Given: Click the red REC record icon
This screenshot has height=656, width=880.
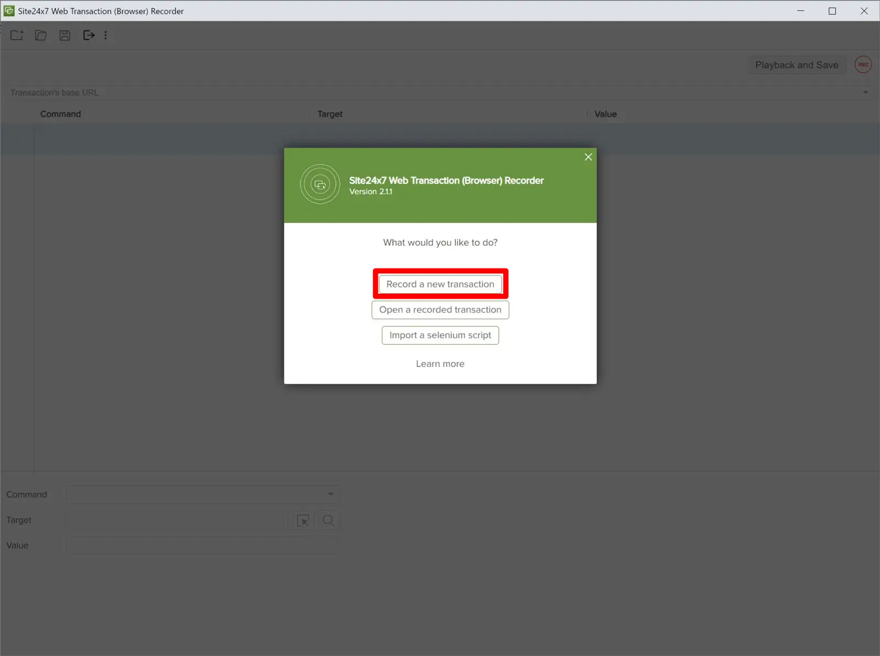Looking at the screenshot, I should [863, 64].
